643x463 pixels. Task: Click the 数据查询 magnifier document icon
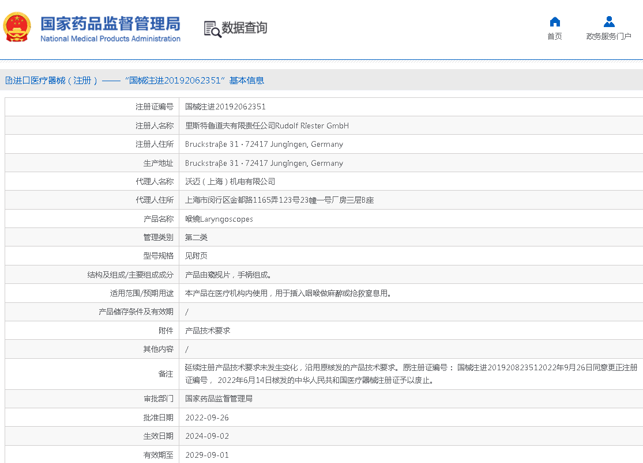tap(212, 29)
